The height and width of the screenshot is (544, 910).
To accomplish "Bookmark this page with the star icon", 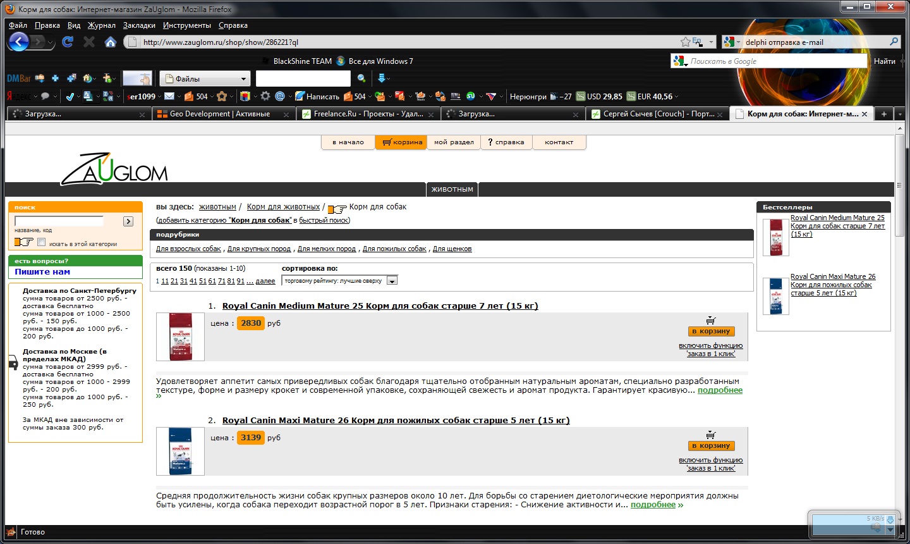I will coord(686,42).
